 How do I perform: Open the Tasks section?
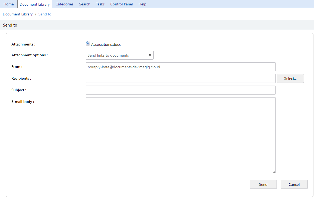click(100, 4)
